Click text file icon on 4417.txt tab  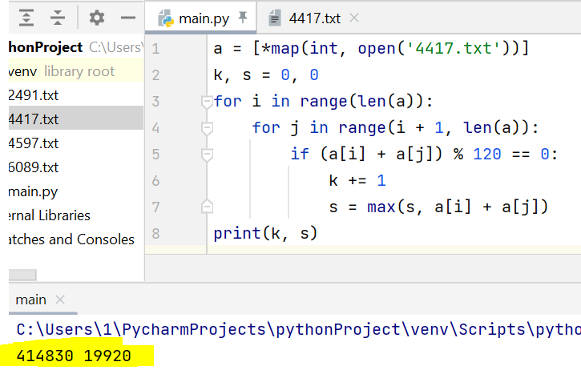coord(275,18)
